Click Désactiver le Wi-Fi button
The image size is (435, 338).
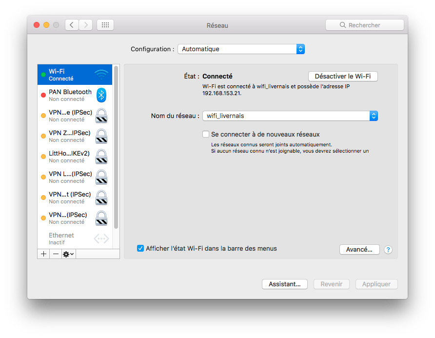[x=343, y=76]
